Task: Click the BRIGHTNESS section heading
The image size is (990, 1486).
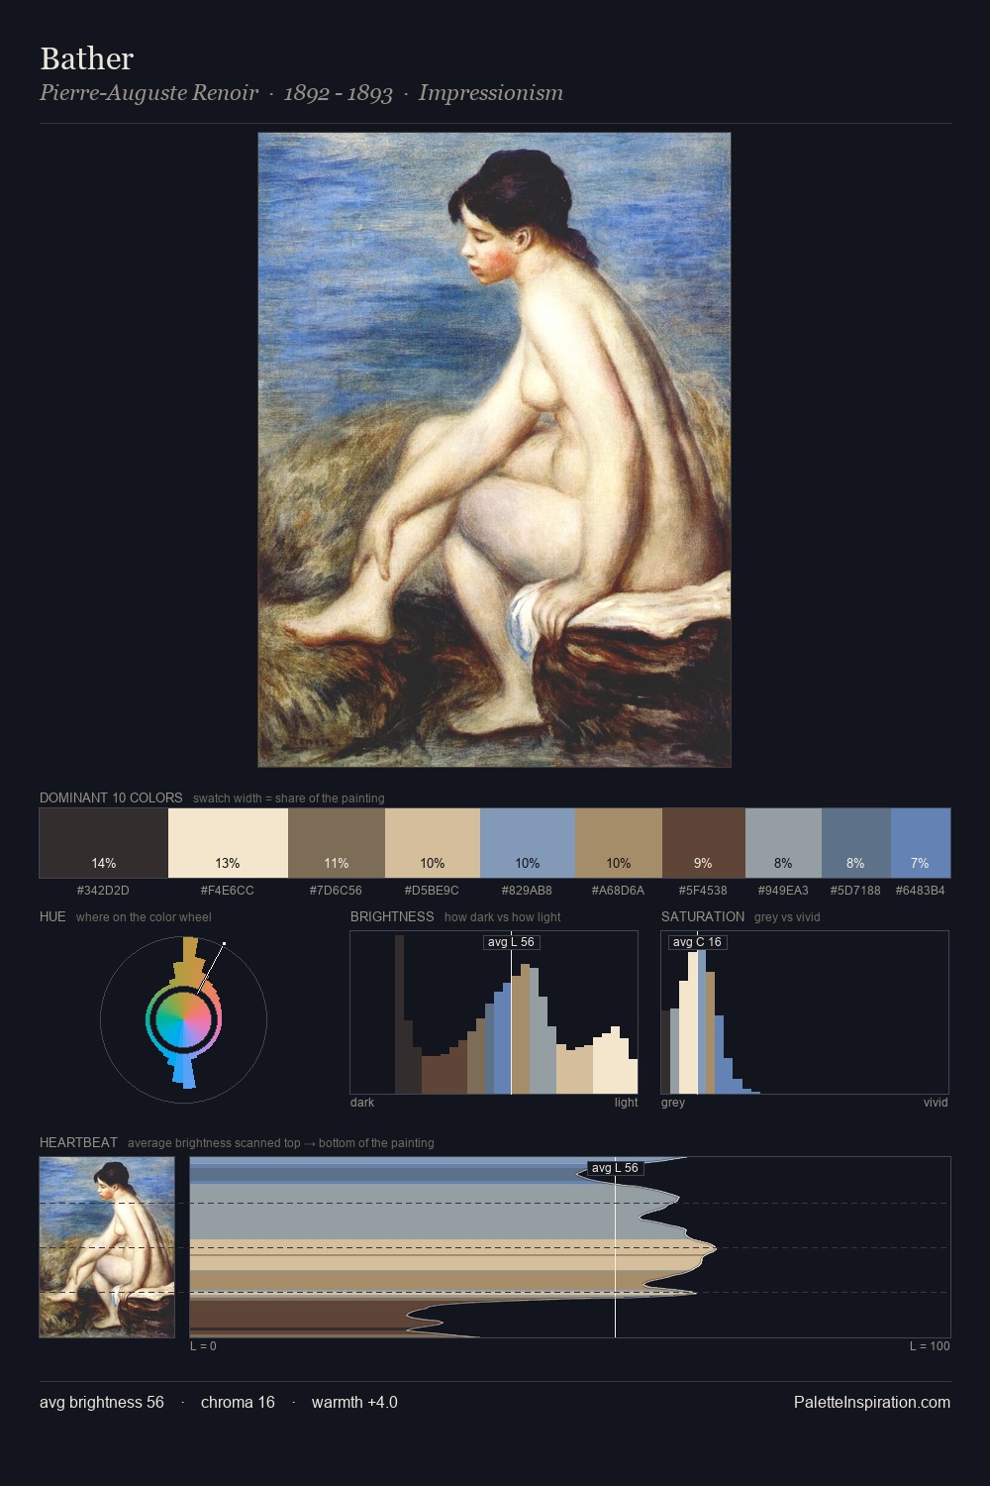Action: point(392,916)
